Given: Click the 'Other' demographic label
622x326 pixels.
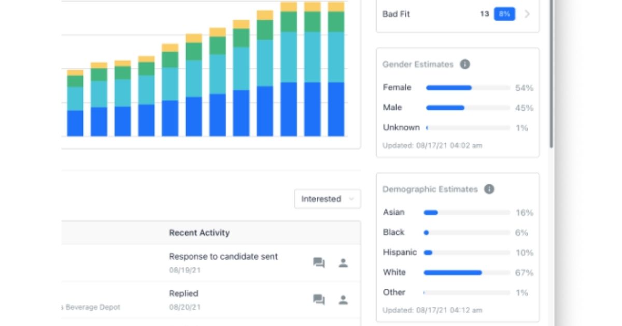Looking at the screenshot, I should click(x=394, y=292).
